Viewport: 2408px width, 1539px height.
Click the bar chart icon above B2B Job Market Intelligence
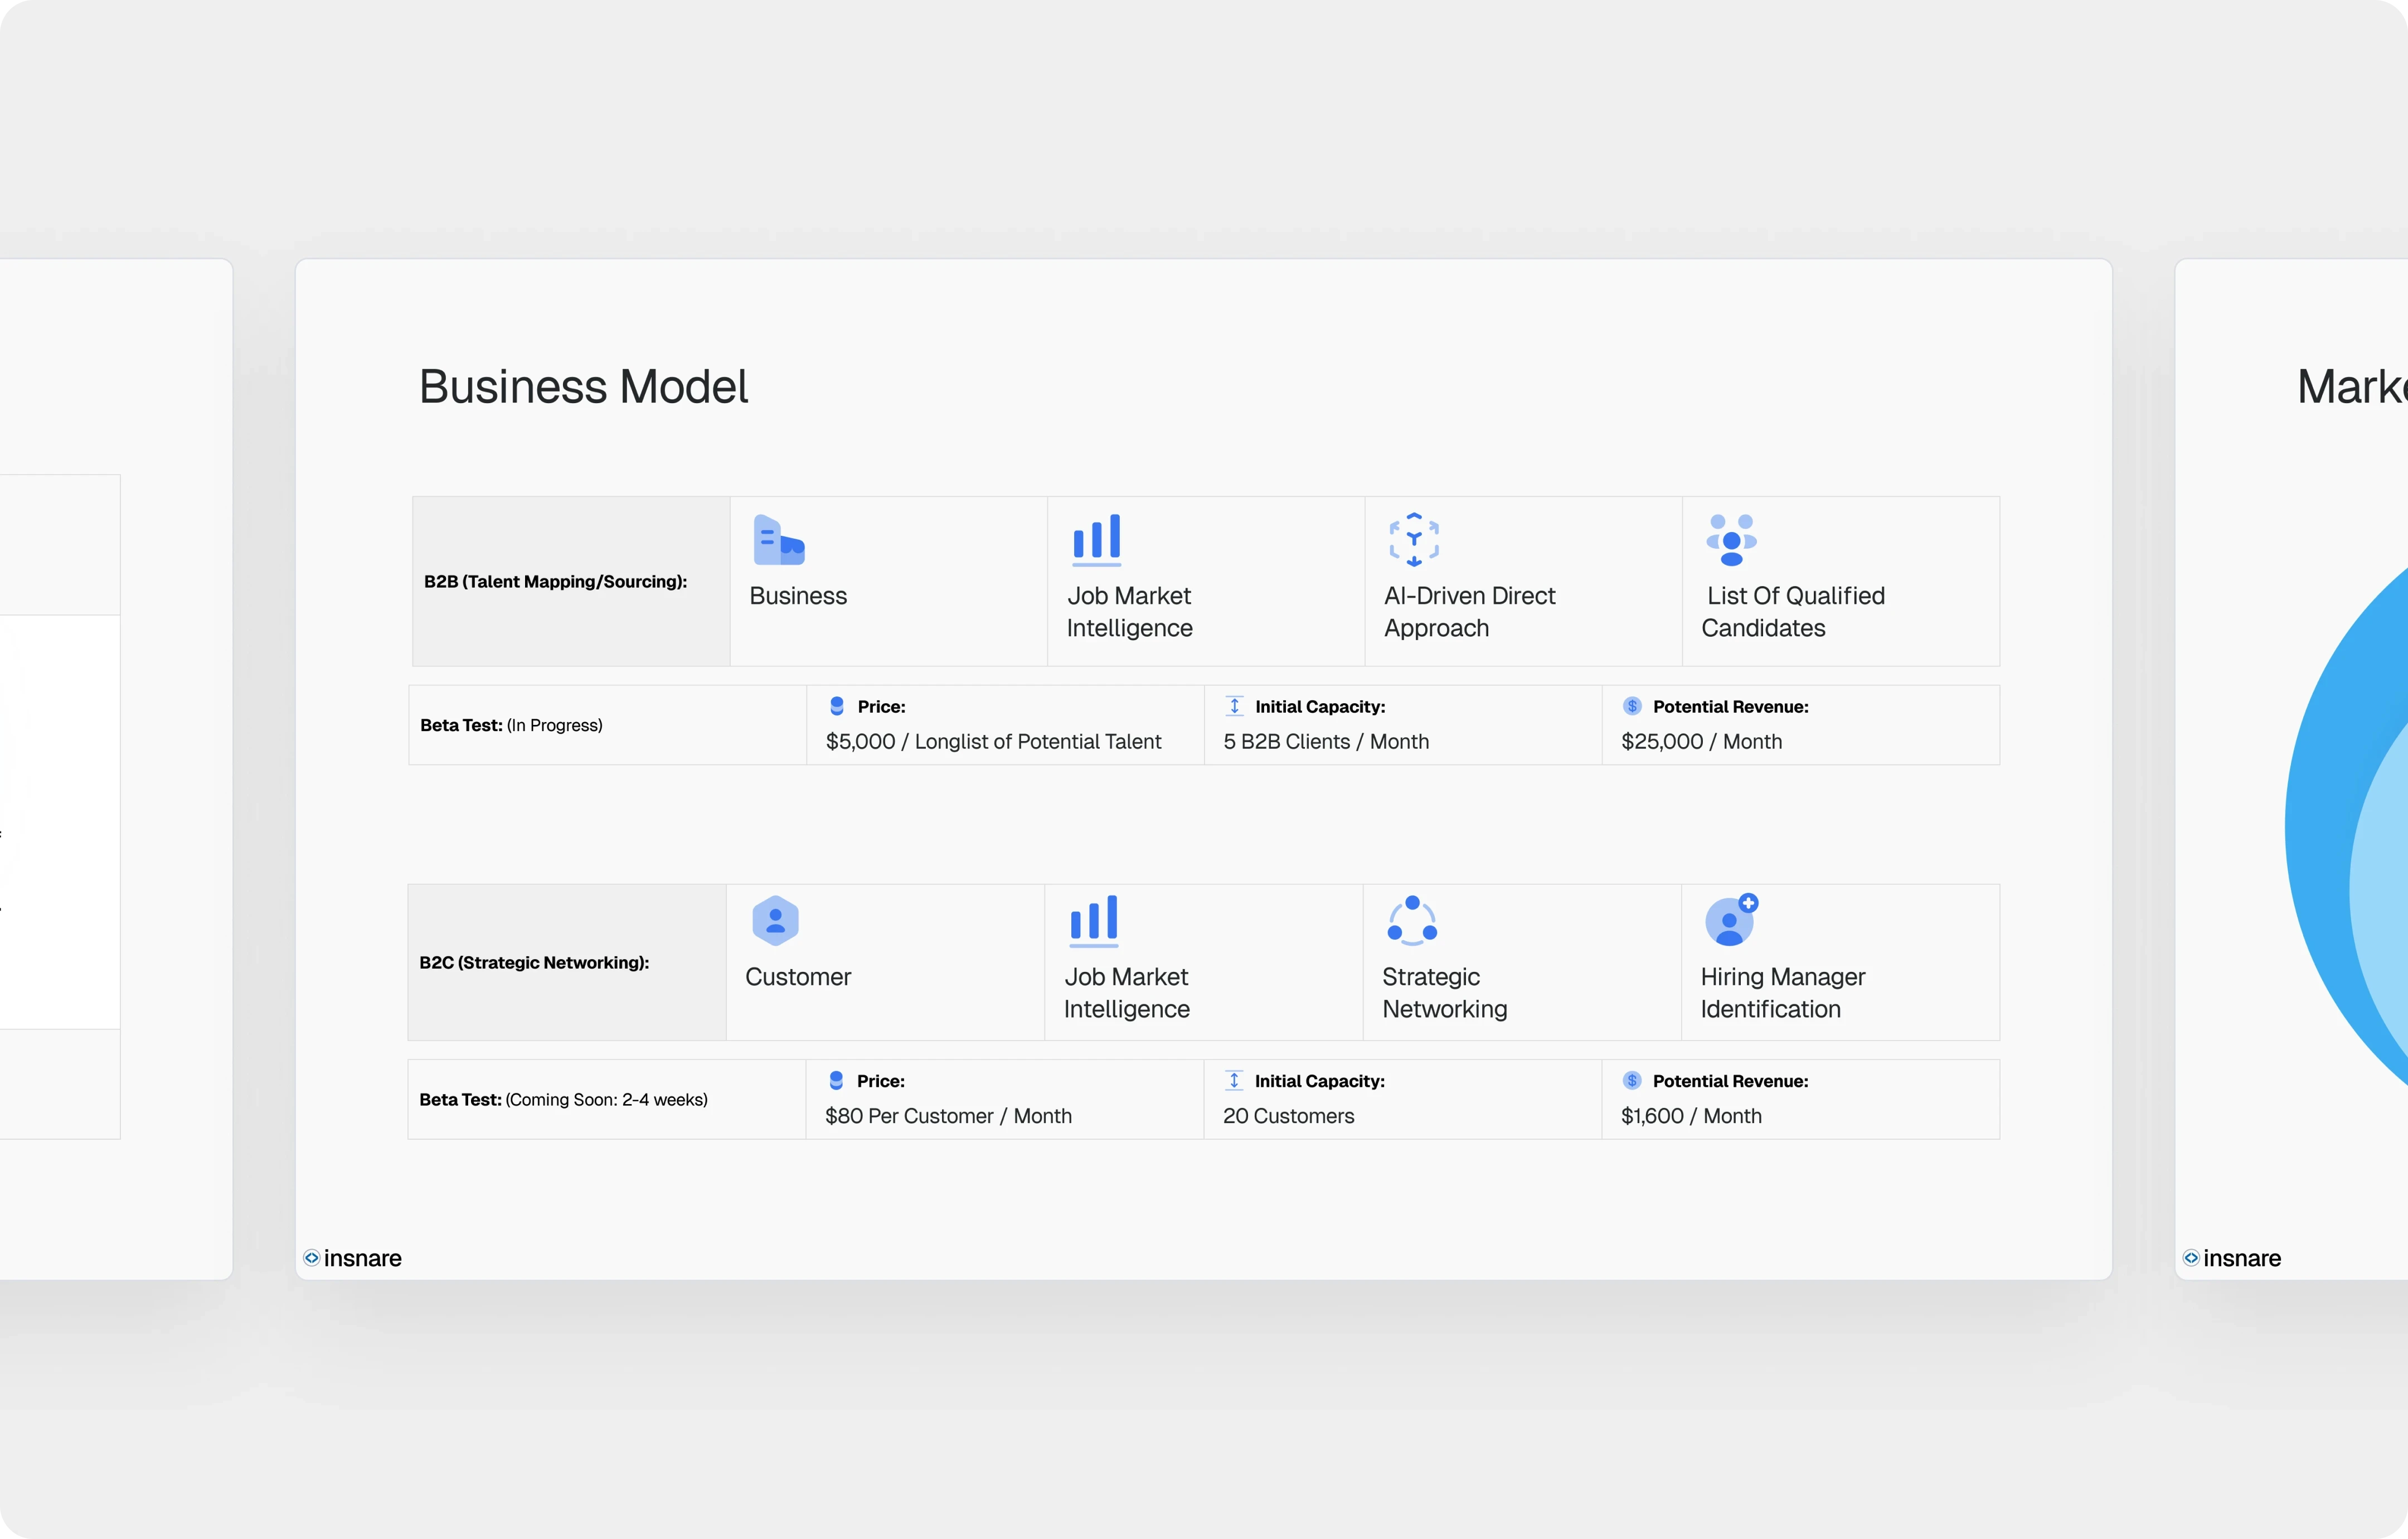pyautogui.click(x=1097, y=539)
